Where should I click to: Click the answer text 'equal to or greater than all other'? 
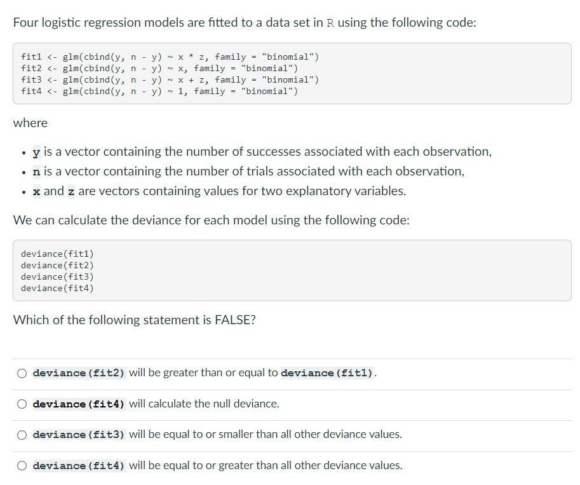click(266, 465)
